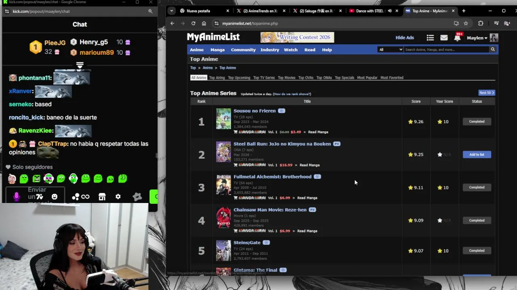The width and height of the screenshot is (517, 290).
Task: Click Completed status for Sousou no Frieren
Action: 477,122
